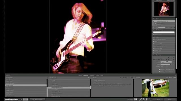Enable Wacom Controls Opacity checkbox

coord(160,71)
